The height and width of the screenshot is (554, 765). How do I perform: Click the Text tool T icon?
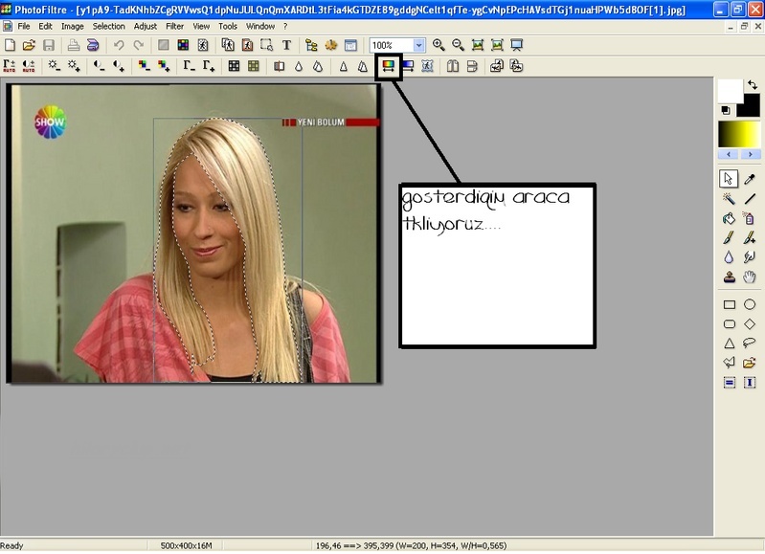click(x=287, y=45)
